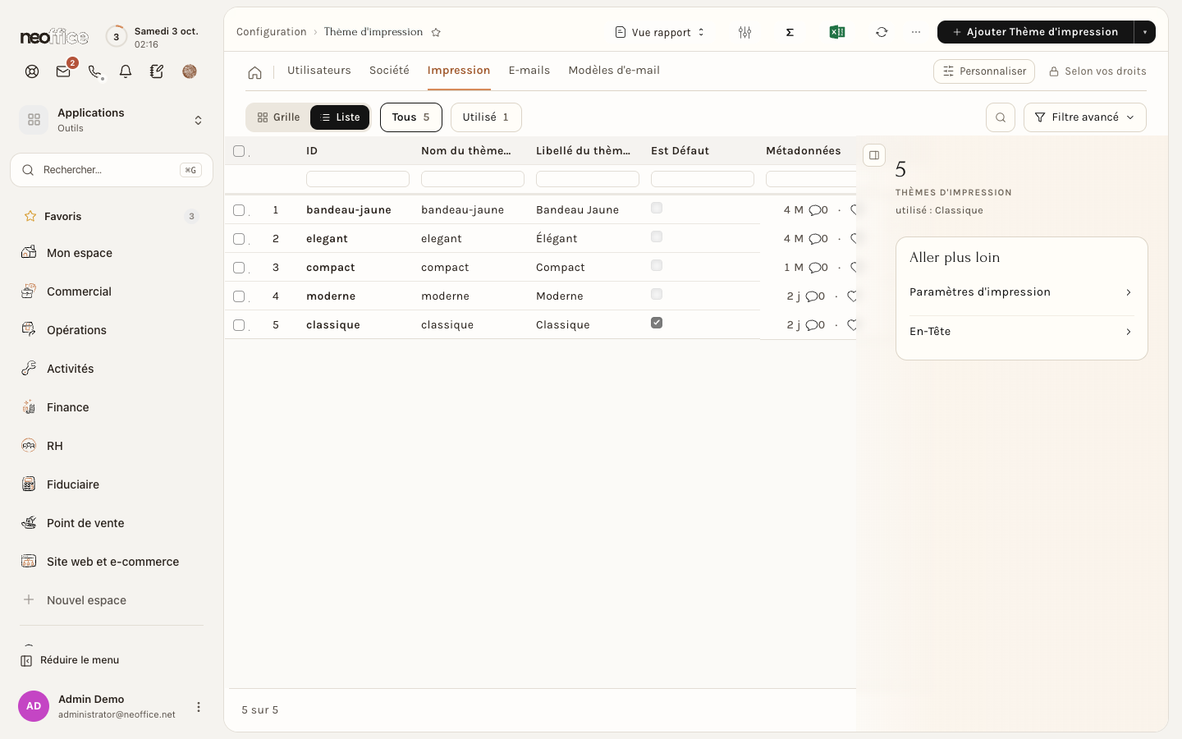The image size is (1182, 739).
Task: Open the more options ellipsis in the toolbar
Action: coord(916,32)
